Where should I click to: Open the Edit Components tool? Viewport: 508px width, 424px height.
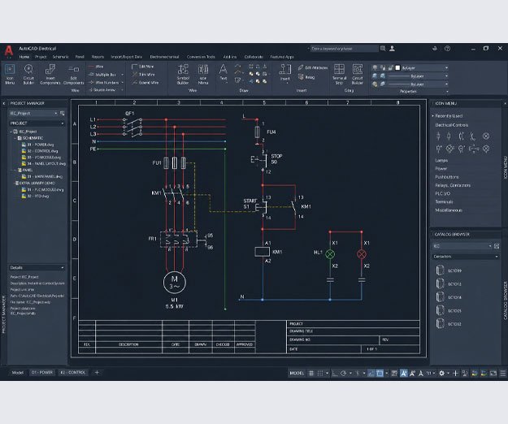(73, 74)
